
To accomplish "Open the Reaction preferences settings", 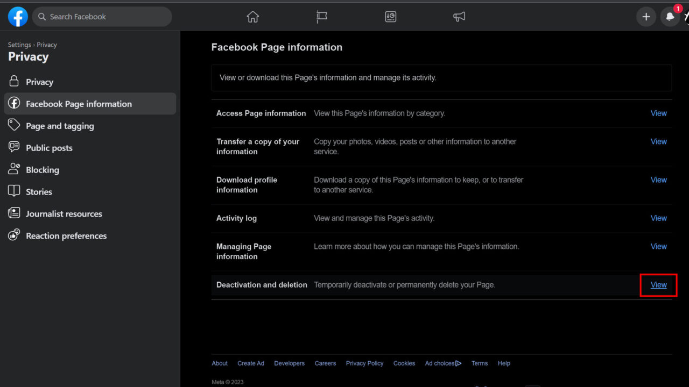I will pos(66,235).
